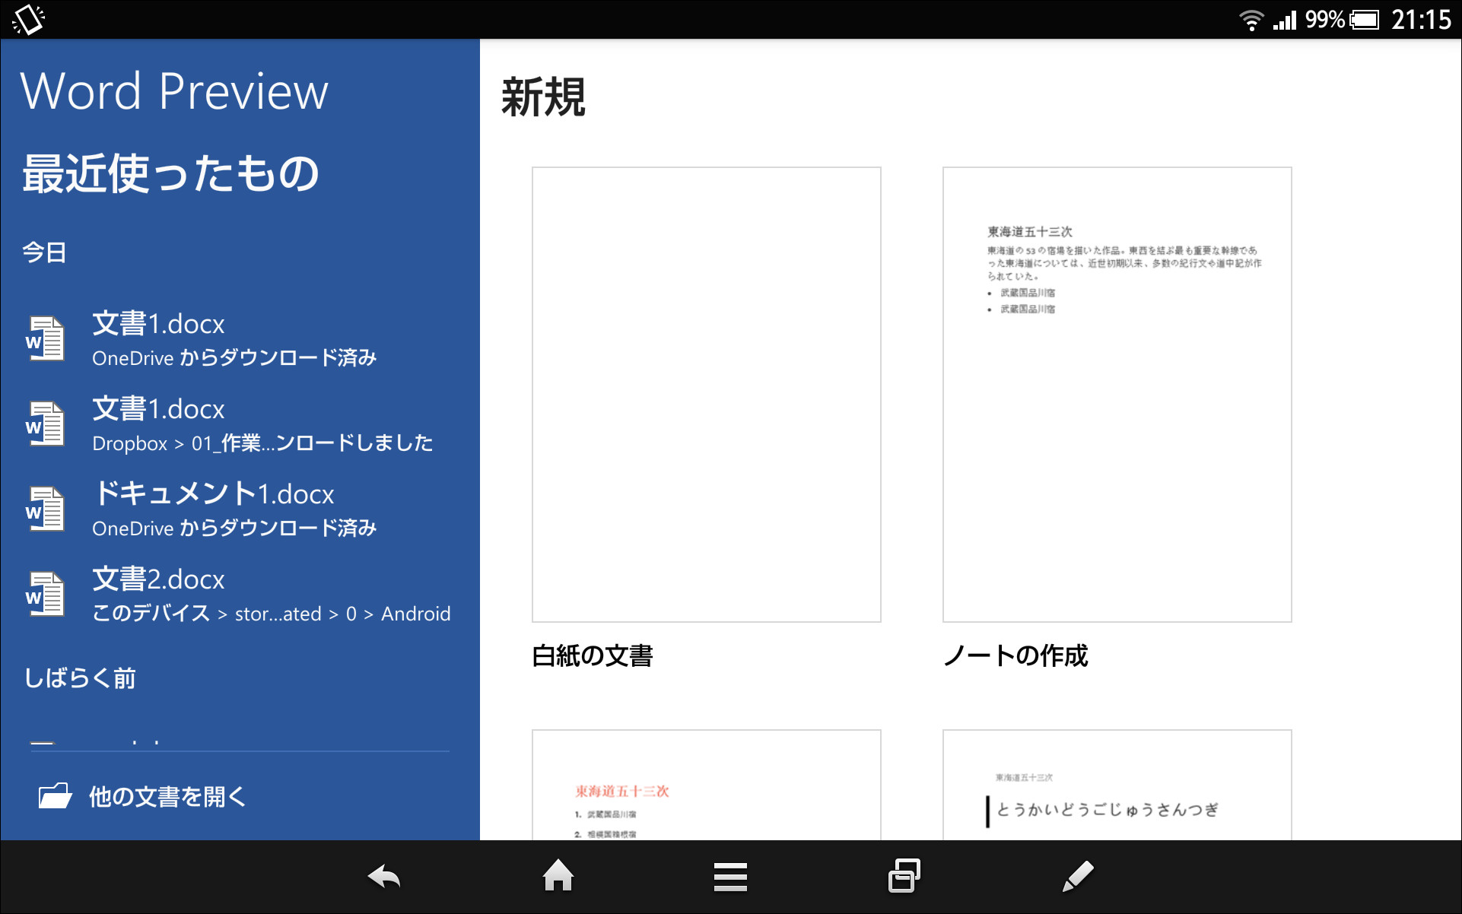Tap 他の文書を開く to browse documents
The height and width of the screenshot is (914, 1462).
point(166,796)
